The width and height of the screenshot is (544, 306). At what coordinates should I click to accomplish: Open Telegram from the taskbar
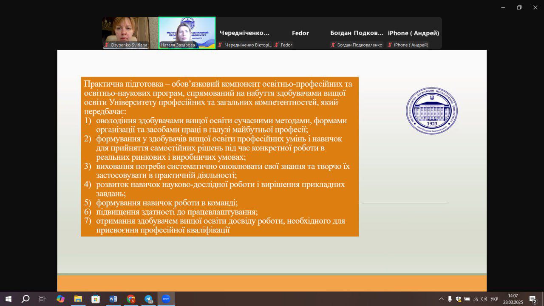click(148, 299)
